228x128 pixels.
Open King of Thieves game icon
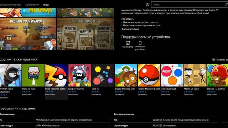79,75
